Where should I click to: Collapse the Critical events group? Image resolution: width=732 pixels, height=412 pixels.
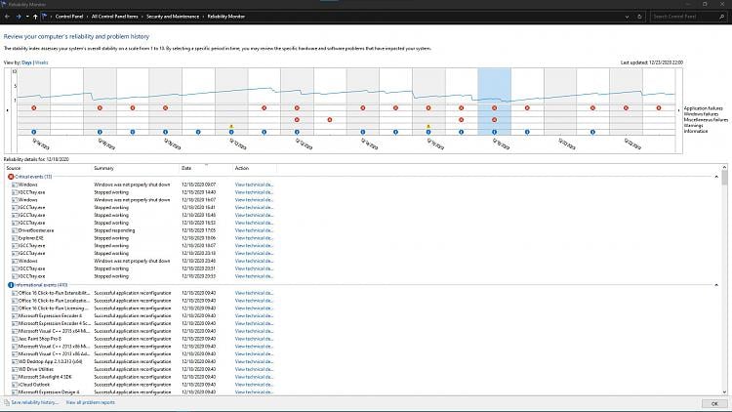(717, 177)
